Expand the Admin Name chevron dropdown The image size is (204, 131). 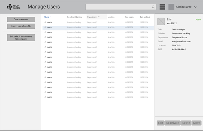pos(195,7)
